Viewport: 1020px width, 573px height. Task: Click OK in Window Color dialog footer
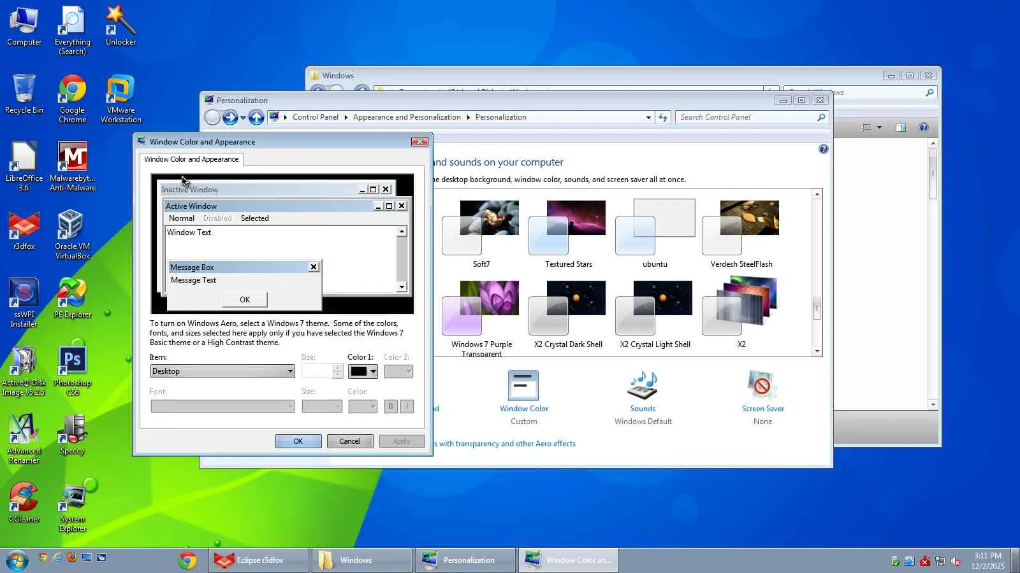tap(298, 441)
